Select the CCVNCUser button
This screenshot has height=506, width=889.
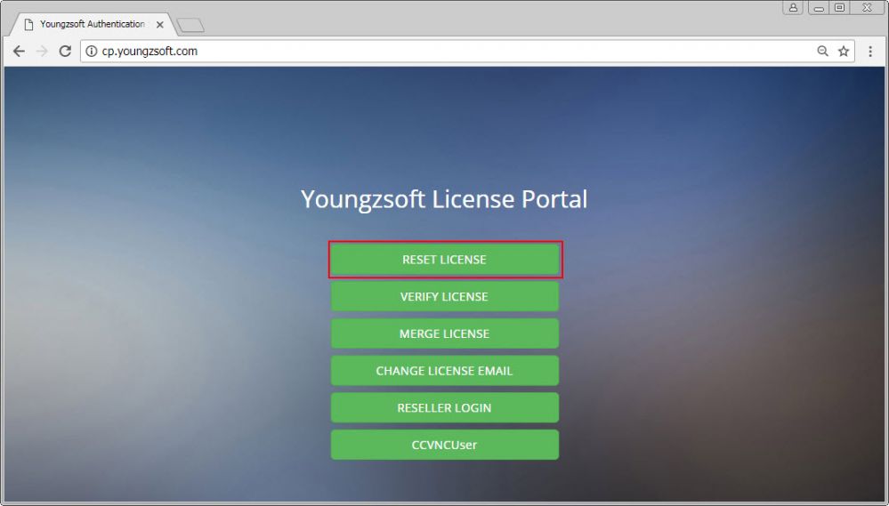point(445,445)
